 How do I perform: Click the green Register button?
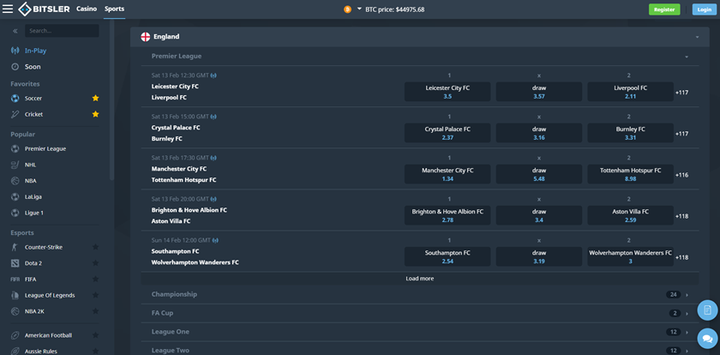(664, 9)
